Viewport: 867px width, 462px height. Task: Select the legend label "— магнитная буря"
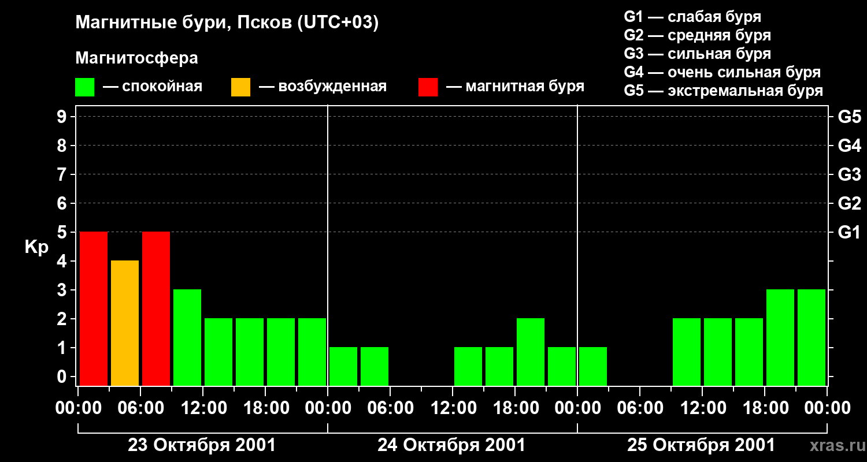(x=516, y=87)
